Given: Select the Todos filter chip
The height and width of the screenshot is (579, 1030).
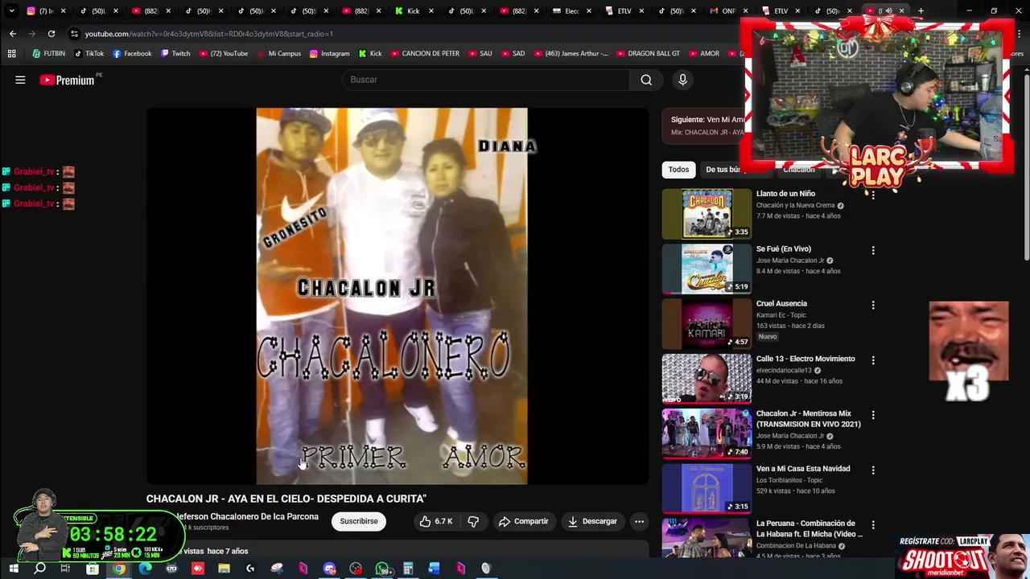Looking at the screenshot, I should coord(678,170).
